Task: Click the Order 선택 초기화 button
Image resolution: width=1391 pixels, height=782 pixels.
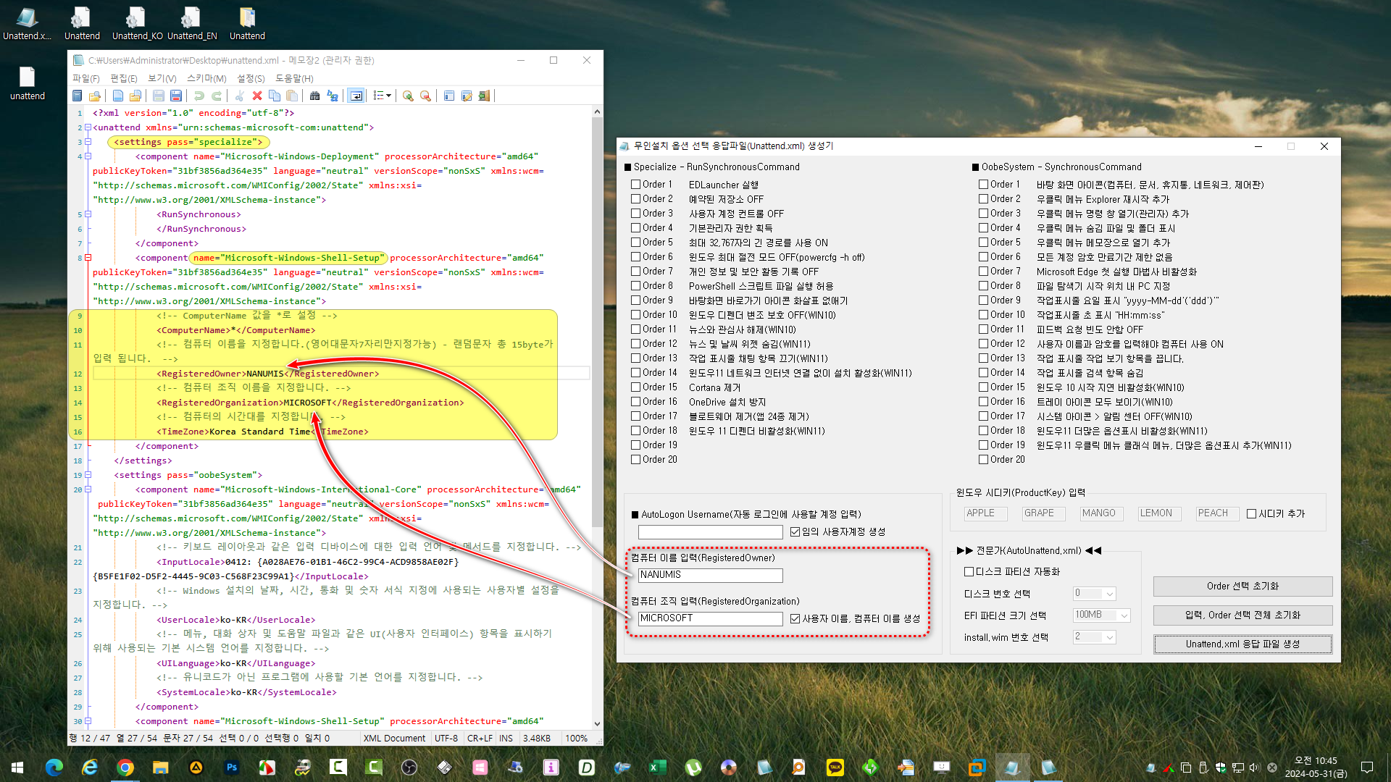Action: 1242,586
